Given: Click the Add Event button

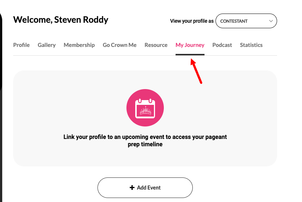Looking at the screenshot, I should coord(145,188).
